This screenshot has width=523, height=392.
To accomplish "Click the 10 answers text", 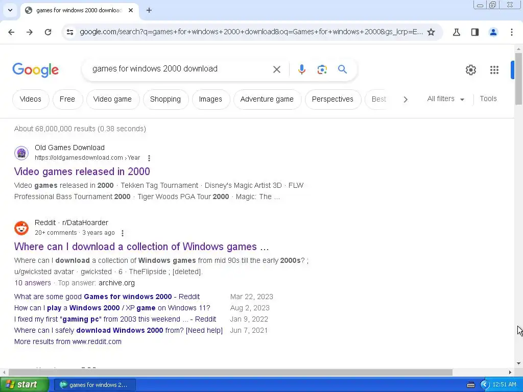I will click(32, 283).
